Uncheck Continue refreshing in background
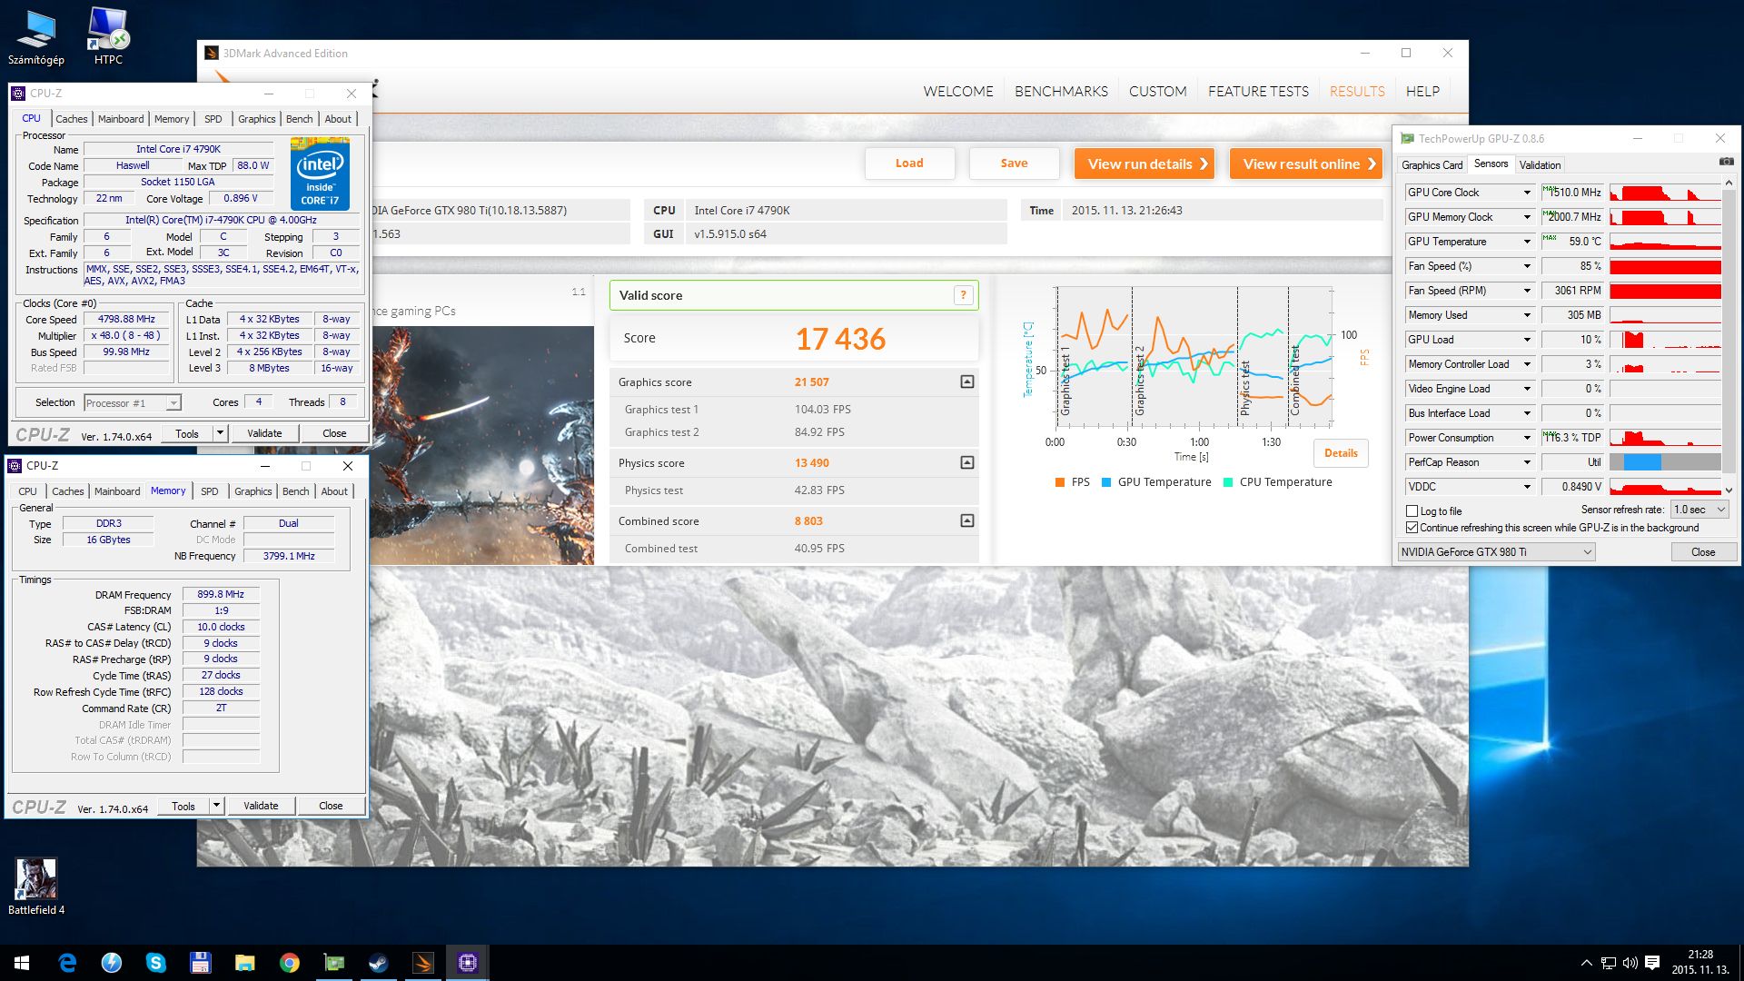 pyautogui.click(x=1412, y=528)
